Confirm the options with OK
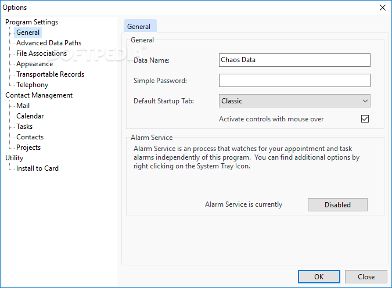Screen dimensions: 392x288 [319, 276]
